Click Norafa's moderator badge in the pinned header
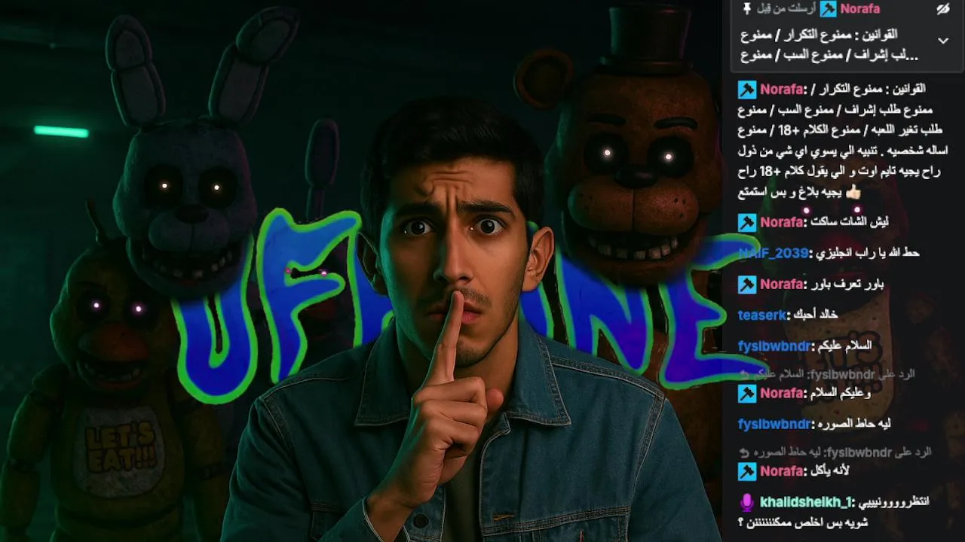 pos(829,8)
